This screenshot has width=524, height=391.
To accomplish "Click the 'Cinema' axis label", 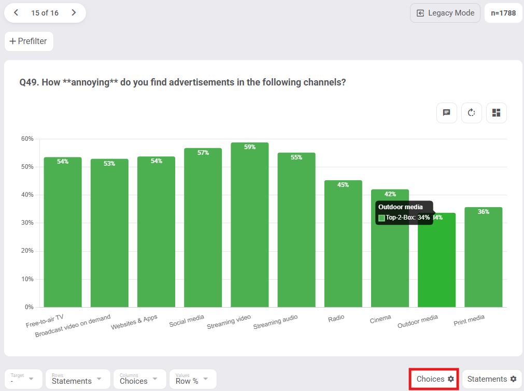I will [x=380, y=319].
